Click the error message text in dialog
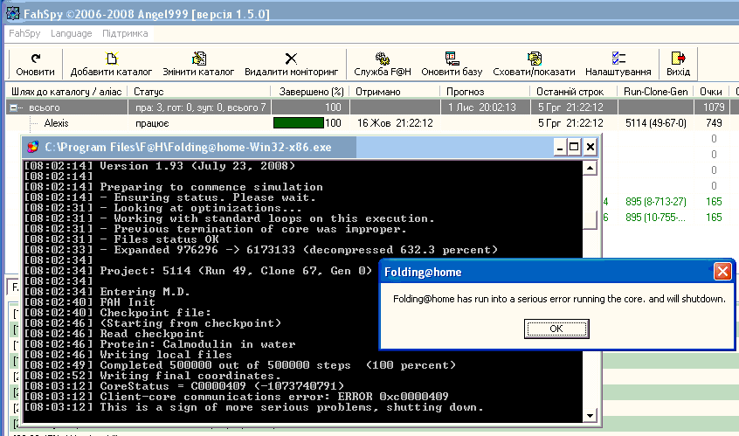Image resolution: width=739 pixels, height=436 pixels. click(x=559, y=299)
